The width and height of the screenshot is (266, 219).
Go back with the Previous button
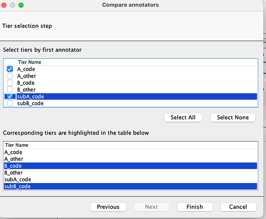click(108, 207)
